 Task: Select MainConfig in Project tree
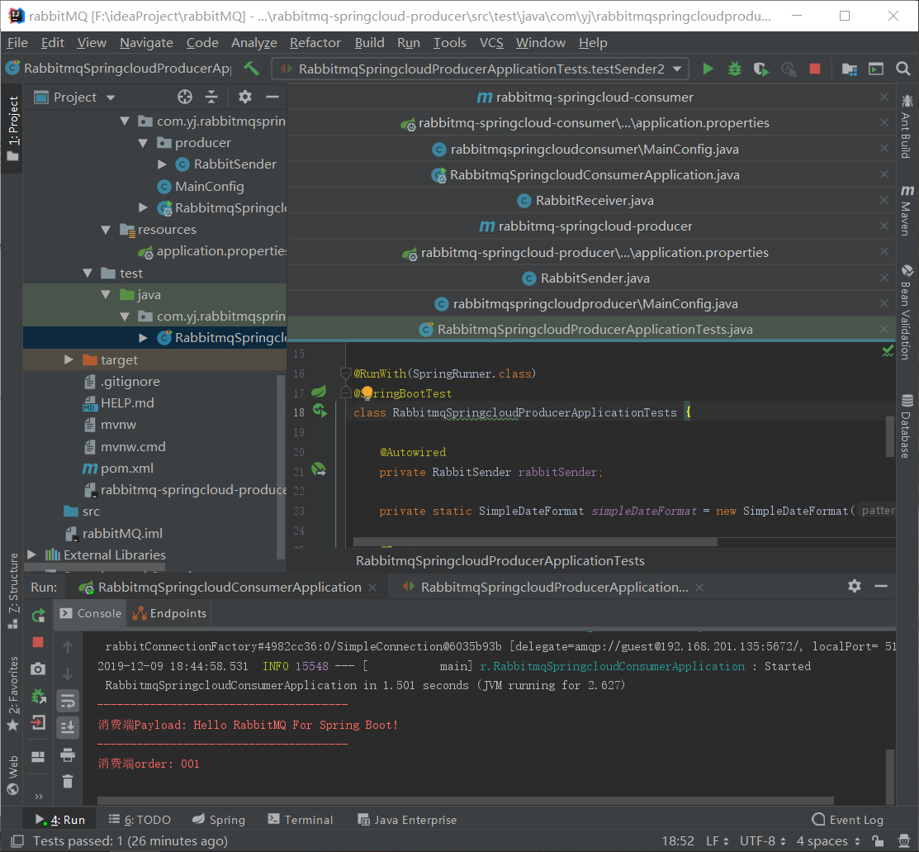(x=209, y=187)
